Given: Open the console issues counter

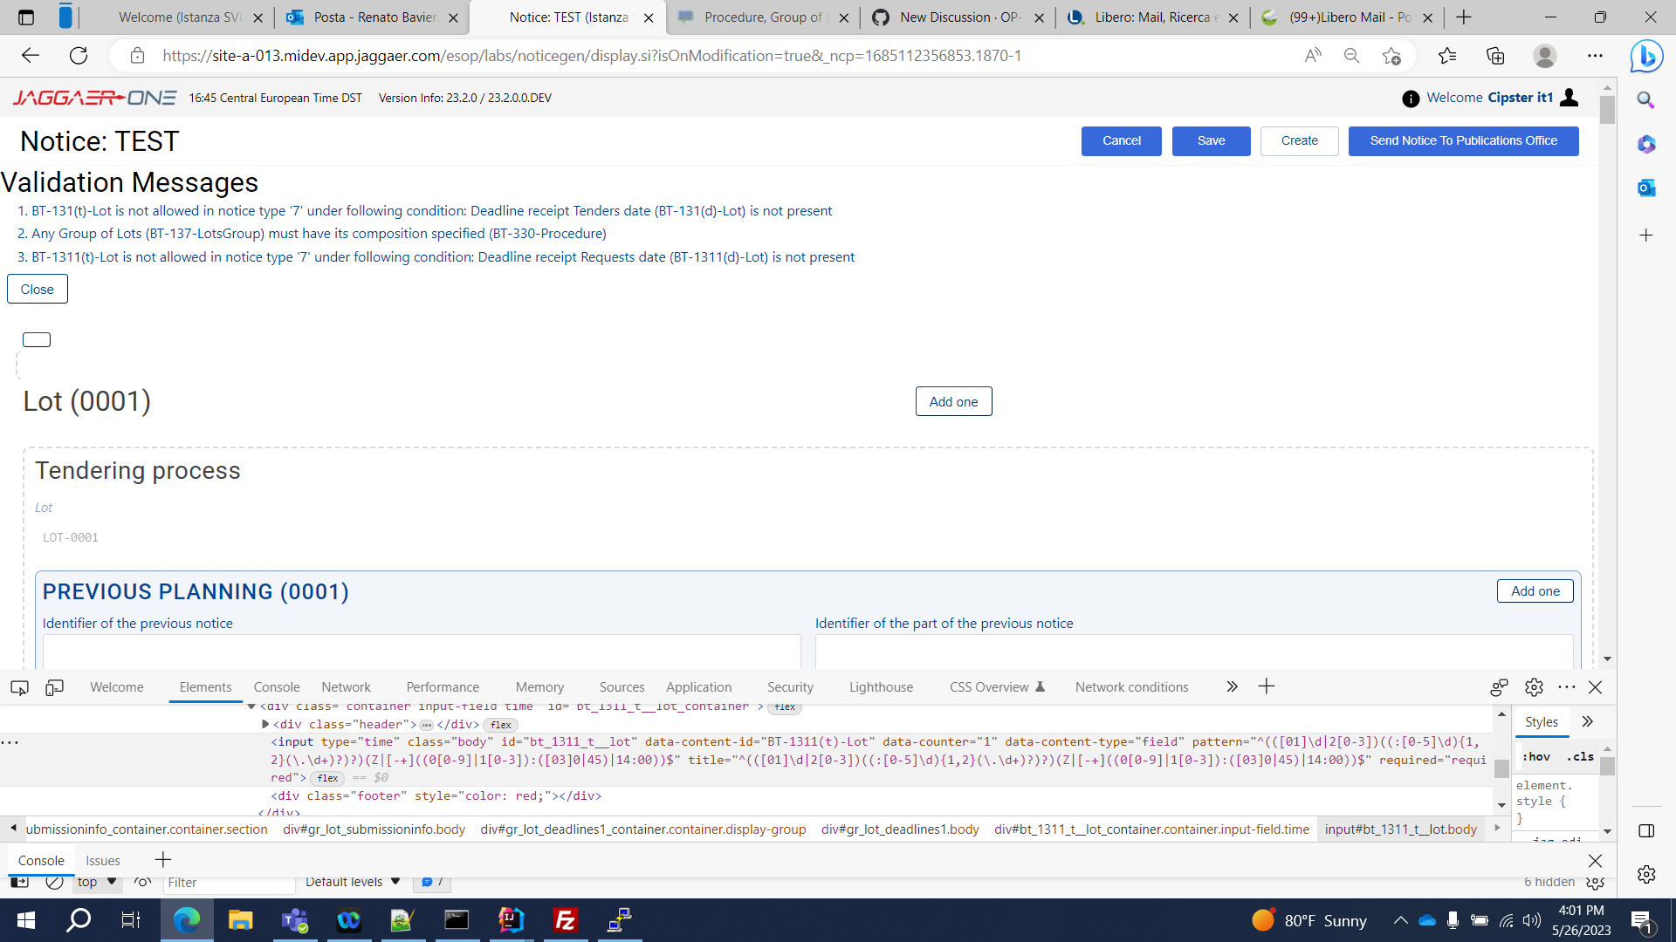Looking at the screenshot, I should pos(430,882).
